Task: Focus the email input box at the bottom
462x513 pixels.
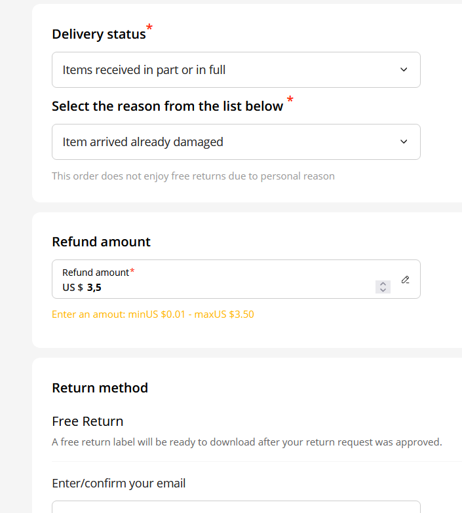Action: tap(236, 507)
